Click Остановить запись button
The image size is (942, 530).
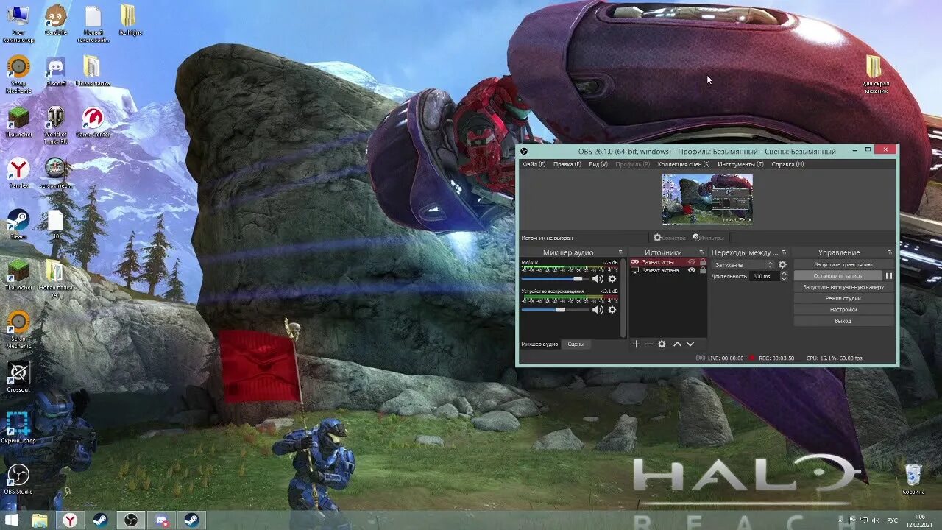[x=837, y=276]
